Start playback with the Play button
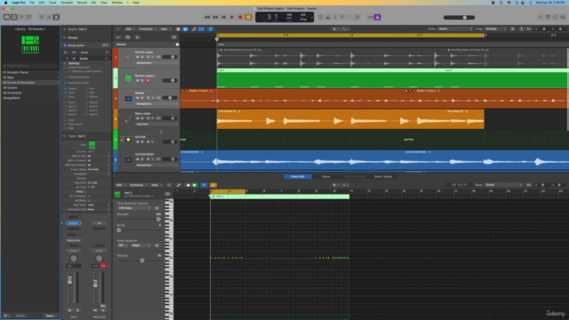 pyautogui.click(x=232, y=17)
